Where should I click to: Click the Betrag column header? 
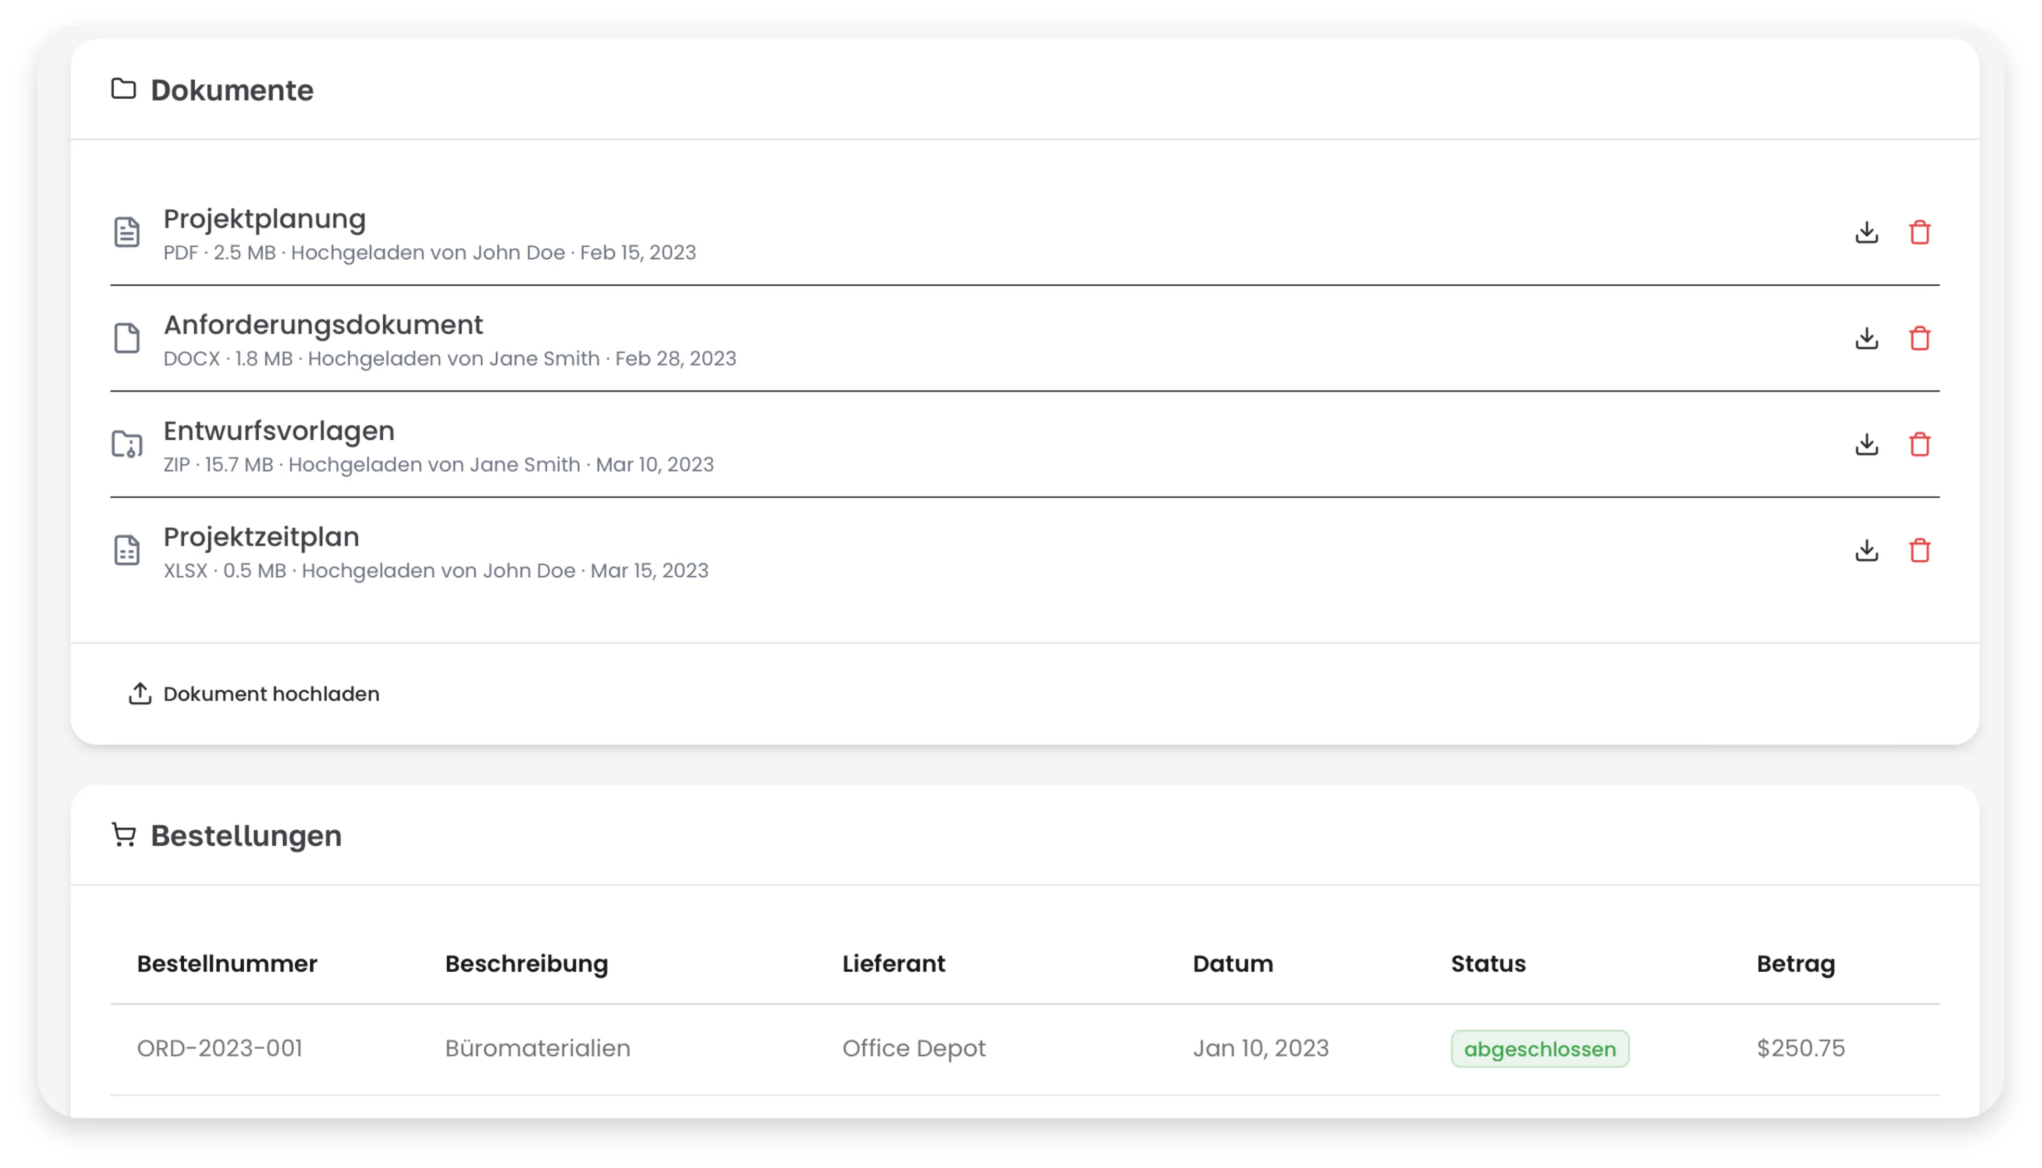pyautogui.click(x=1795, y=963)
